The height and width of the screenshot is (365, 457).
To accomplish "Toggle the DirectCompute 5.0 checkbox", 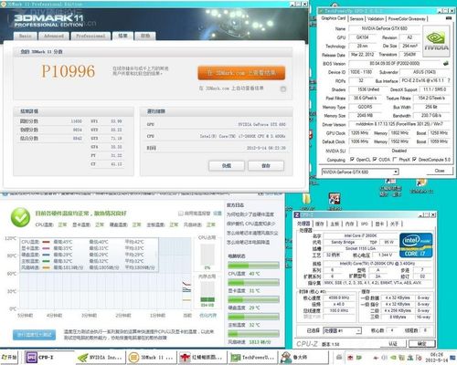I will (414, 159).
